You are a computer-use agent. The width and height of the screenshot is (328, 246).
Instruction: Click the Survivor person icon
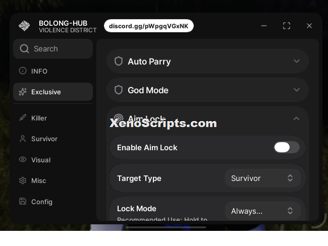(x=23, y=139)
